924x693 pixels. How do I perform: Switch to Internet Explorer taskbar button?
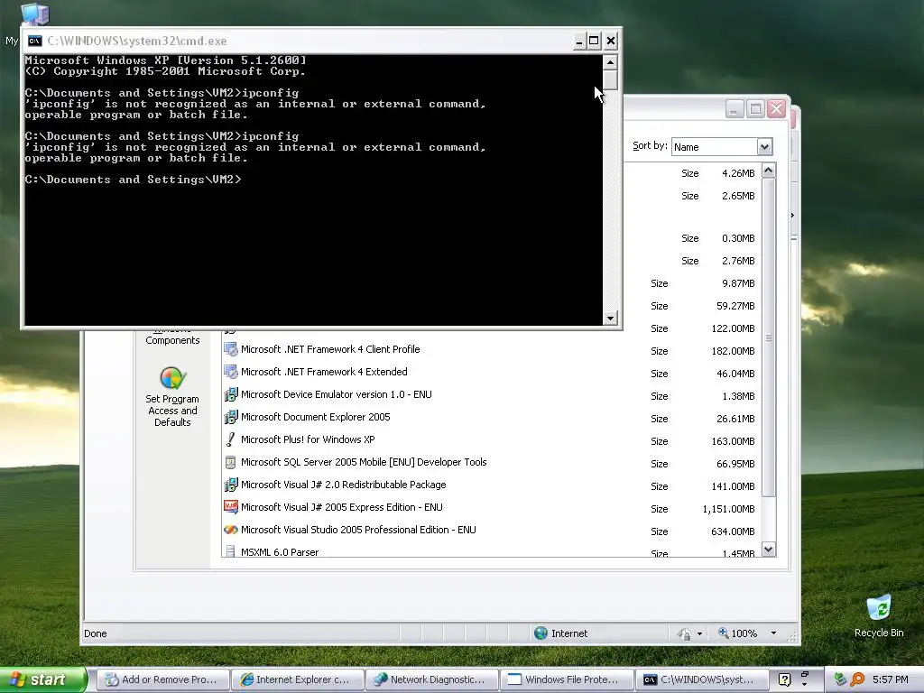coord(297,679)
